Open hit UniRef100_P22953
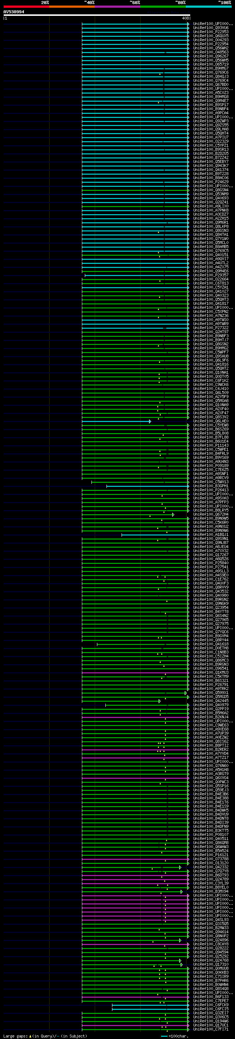This screenshot has width=235, height=1039. [x=211, y=32]
